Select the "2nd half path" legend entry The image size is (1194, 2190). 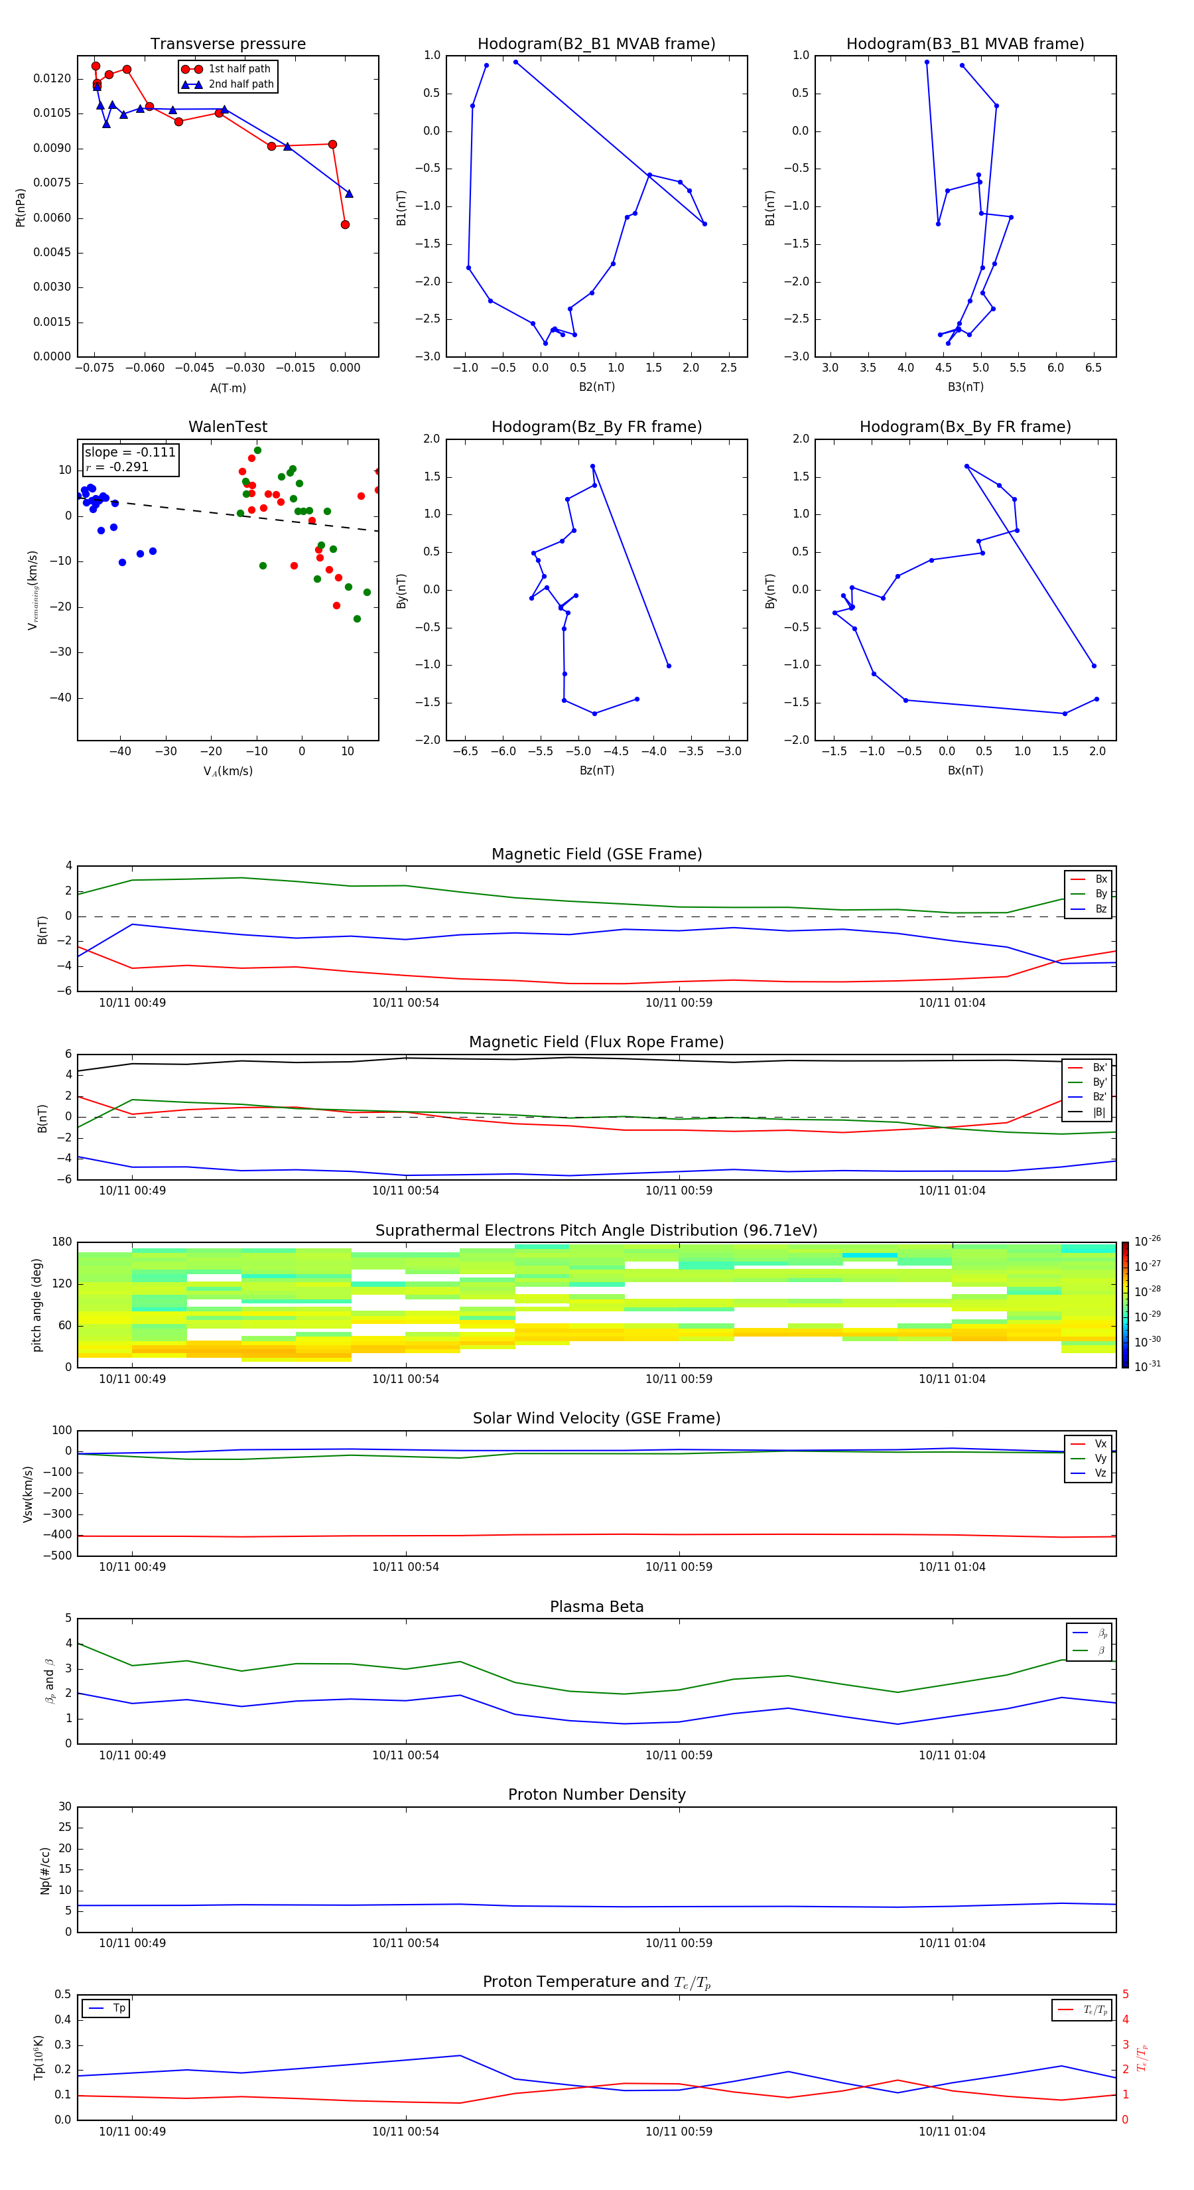pos(228,84)
